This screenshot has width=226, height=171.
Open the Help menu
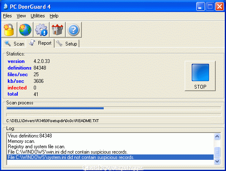click(x=54, y=16)
